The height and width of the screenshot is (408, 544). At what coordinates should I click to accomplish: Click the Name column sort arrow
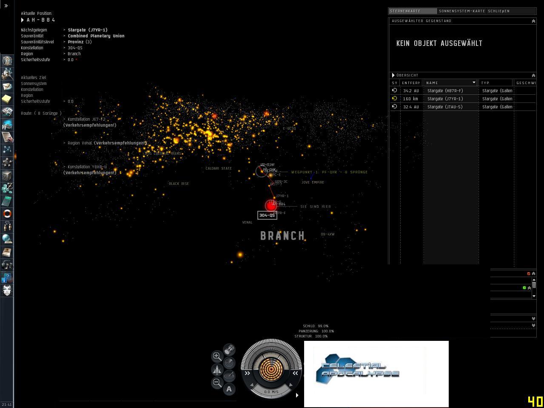[474, 82]
